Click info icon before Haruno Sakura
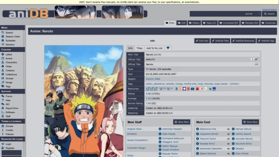Viewport: 279px width, 157px height. coord(233,129)
